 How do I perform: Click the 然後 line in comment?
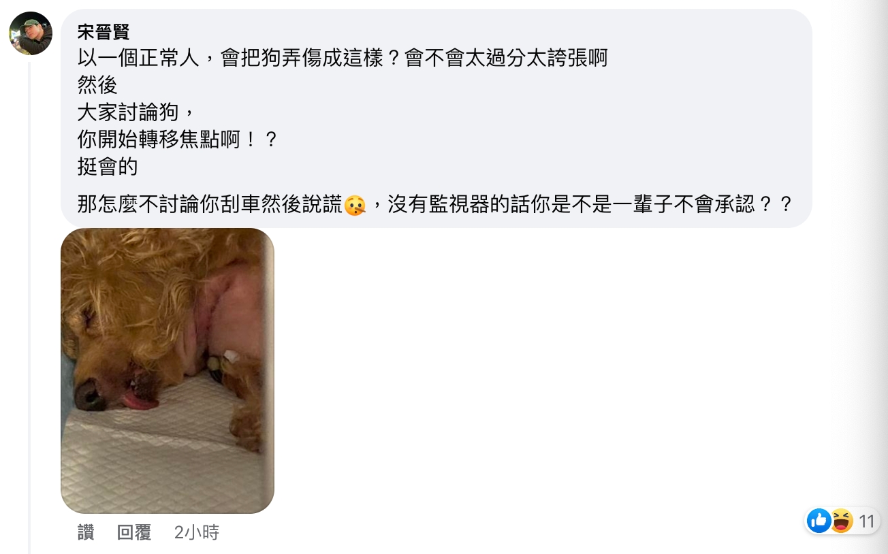coord(97,85)
